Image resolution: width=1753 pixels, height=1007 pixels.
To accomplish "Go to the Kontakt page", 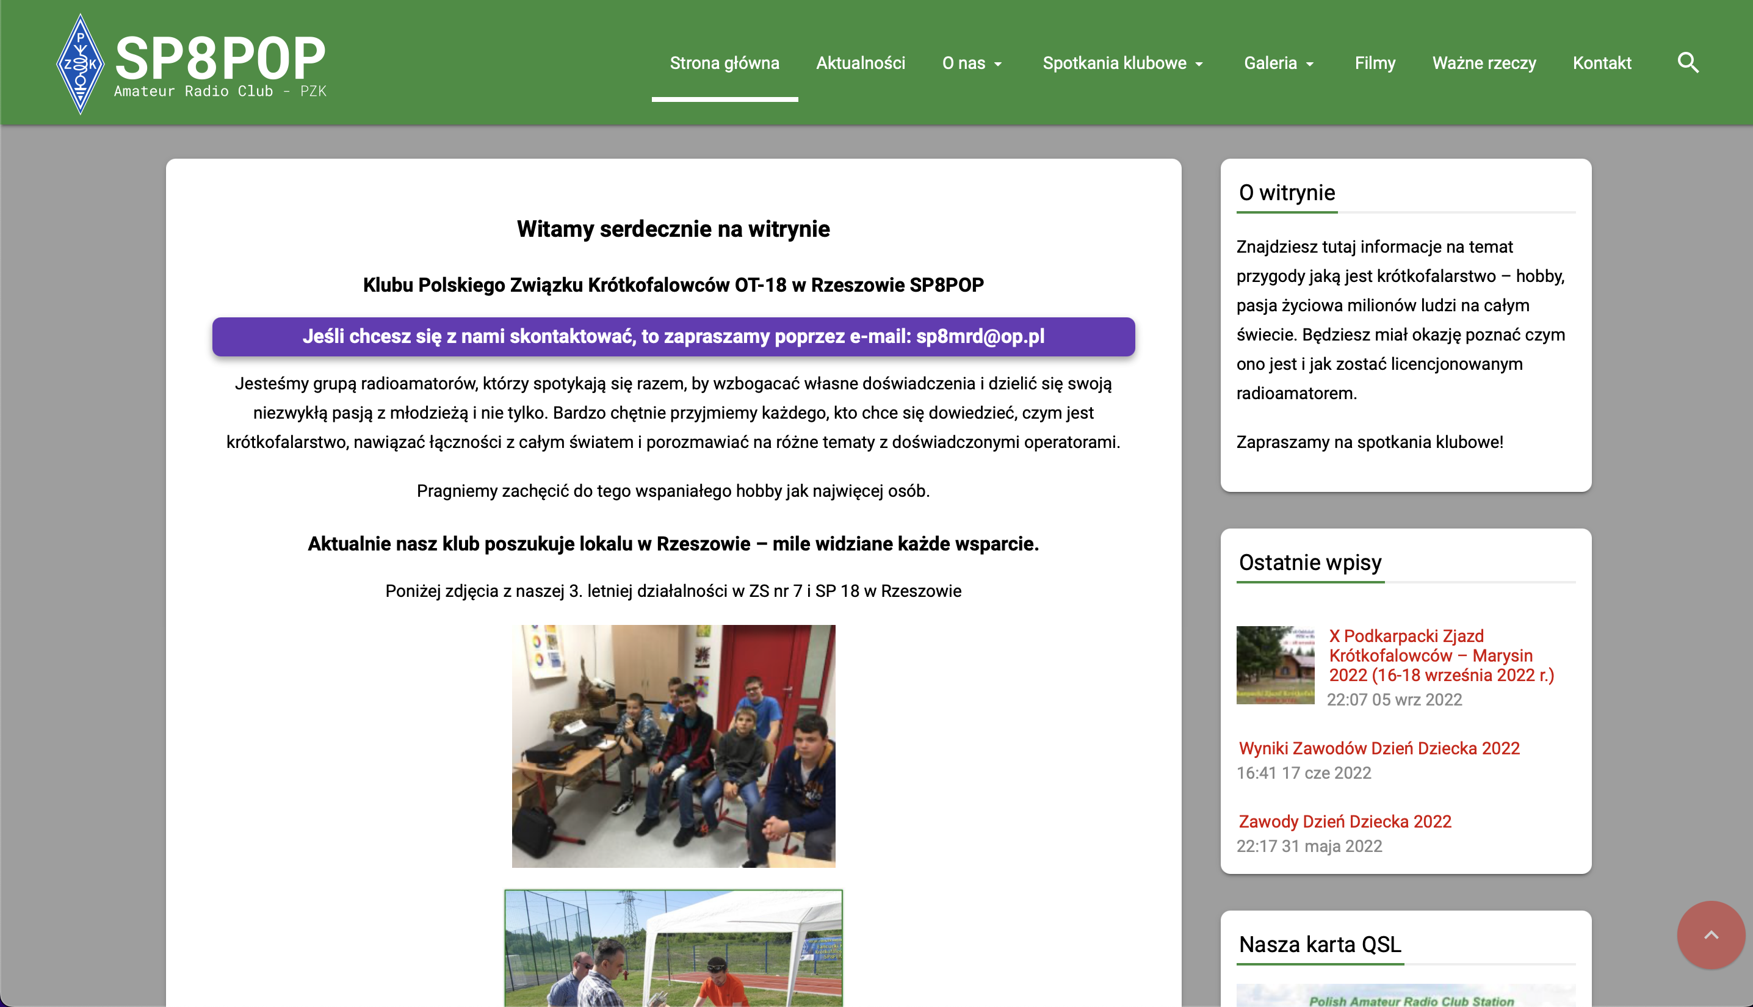I will coord(1602,63).
